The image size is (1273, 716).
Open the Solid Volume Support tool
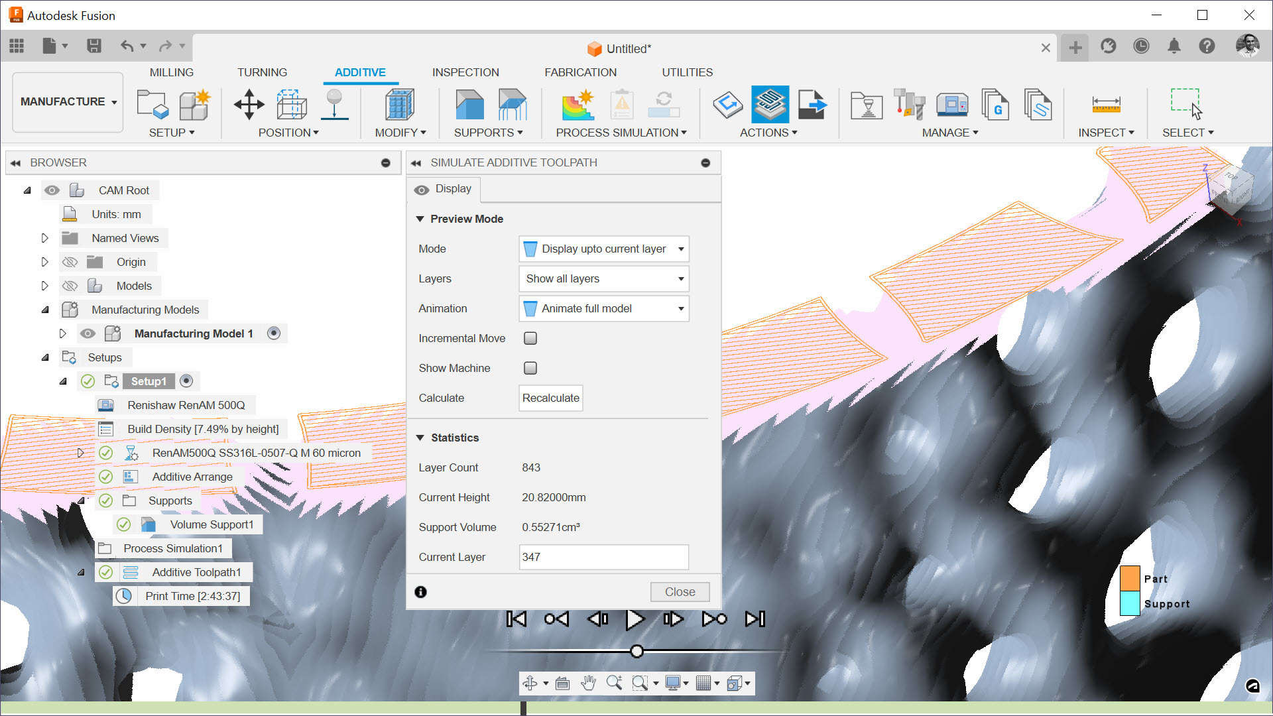pos(470,104)
